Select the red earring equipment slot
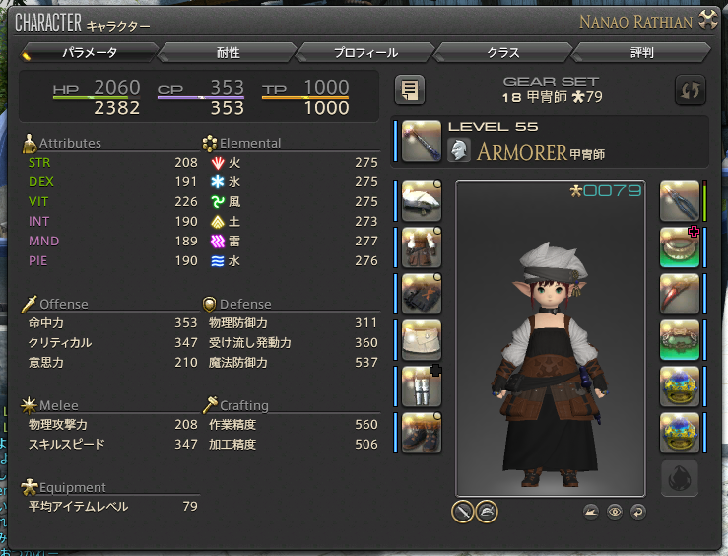 pyautogui.click(x=680, y=294)
